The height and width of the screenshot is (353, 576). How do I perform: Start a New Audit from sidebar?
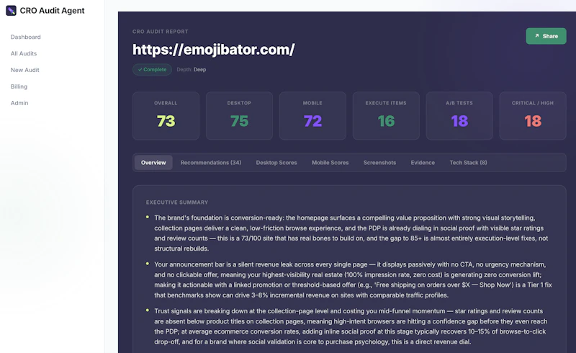coord(25,70)
